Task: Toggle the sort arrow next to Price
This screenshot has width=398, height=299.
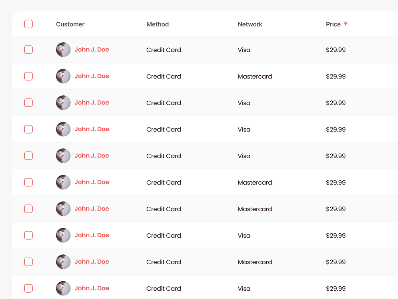Action: [346, 24]
